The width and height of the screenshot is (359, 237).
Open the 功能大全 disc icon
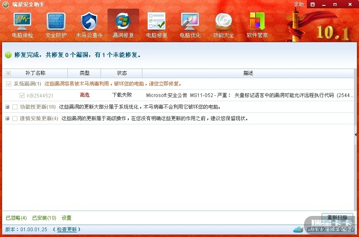[224, 25]
